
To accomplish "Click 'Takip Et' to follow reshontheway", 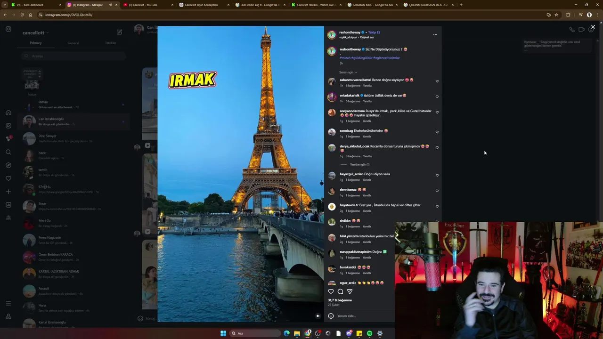I will click(x=374, y=32).
